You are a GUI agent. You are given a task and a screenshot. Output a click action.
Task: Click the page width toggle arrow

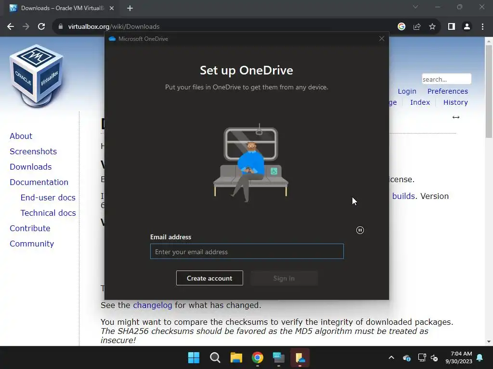456,117
